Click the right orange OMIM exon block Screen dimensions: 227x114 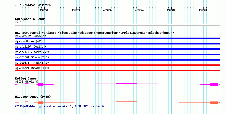(x=214, y=103)
